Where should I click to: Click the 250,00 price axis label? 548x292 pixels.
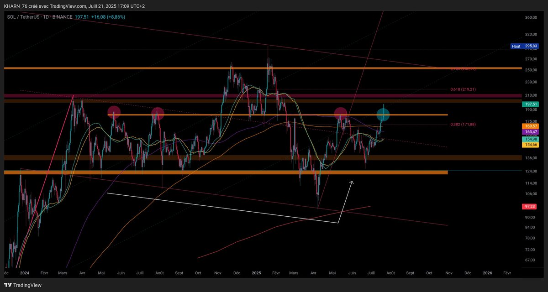[x=531, y=70]
